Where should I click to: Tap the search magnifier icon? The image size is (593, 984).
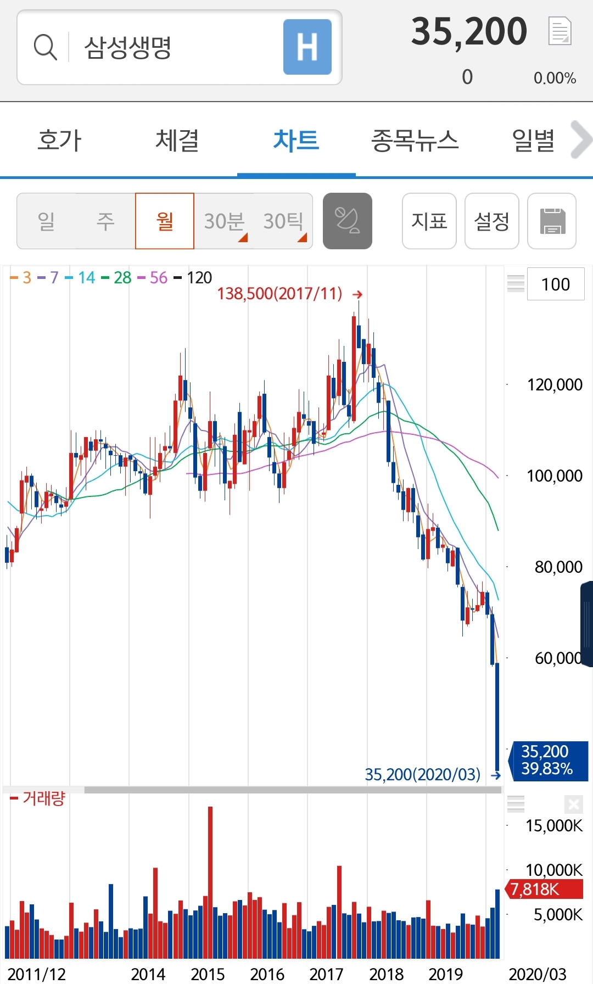point(45,47)
